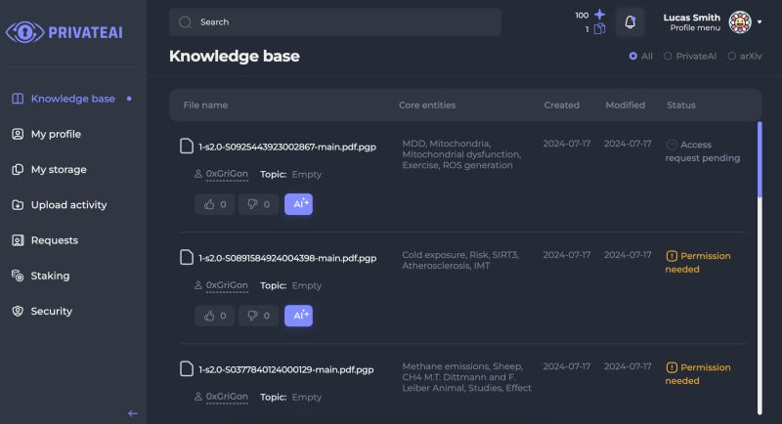The image size is (782, 424).
Task: Open Knowledge base in sidebar
Action: [x=72, y=99]
